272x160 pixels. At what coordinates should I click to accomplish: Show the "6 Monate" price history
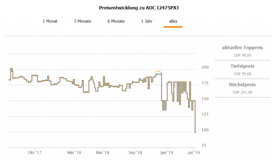(x=116, y=21)
